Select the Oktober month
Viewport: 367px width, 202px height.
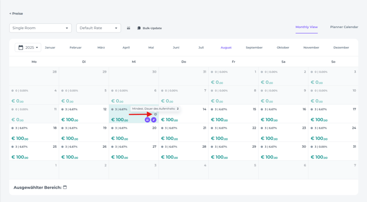283,48
